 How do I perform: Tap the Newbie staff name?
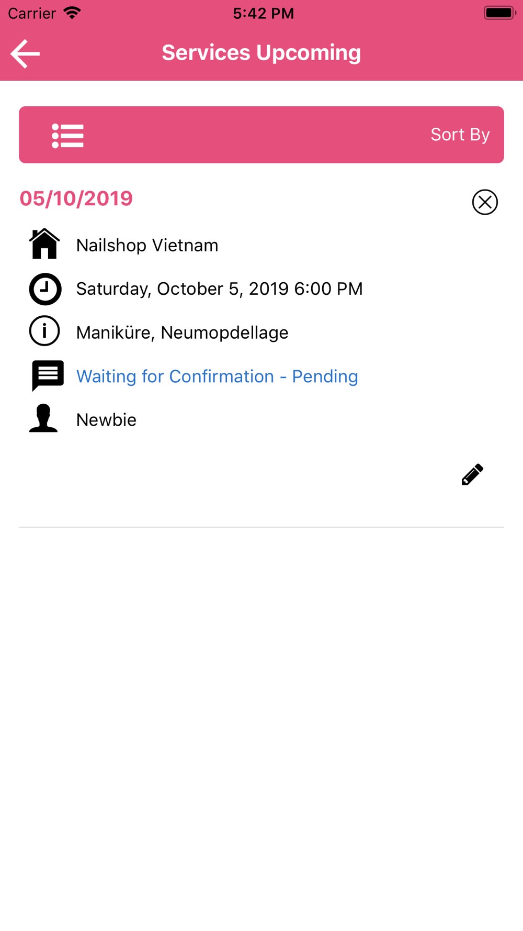click(106, 420)
